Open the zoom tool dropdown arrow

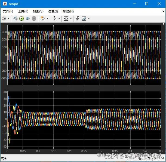tap(59, 18)
